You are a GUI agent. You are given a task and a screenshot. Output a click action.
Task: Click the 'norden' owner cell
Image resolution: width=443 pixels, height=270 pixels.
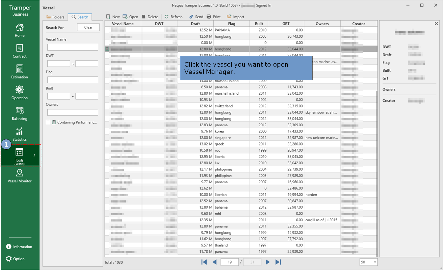click(x=322, y=194)
